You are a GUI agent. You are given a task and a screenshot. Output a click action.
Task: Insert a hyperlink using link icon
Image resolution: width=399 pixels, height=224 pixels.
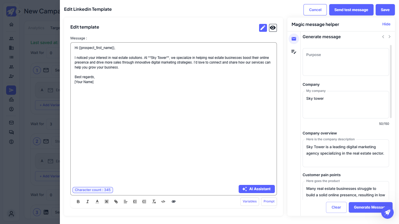point(116,202)
